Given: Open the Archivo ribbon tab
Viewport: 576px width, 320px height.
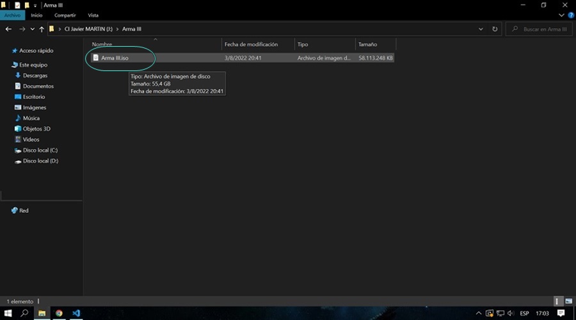Looking at the screenshot, I should click(13, 15).
